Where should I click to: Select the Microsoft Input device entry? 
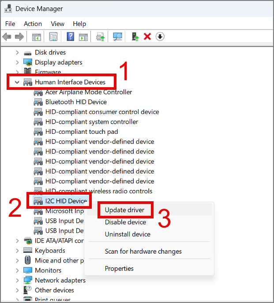(64, 211)
